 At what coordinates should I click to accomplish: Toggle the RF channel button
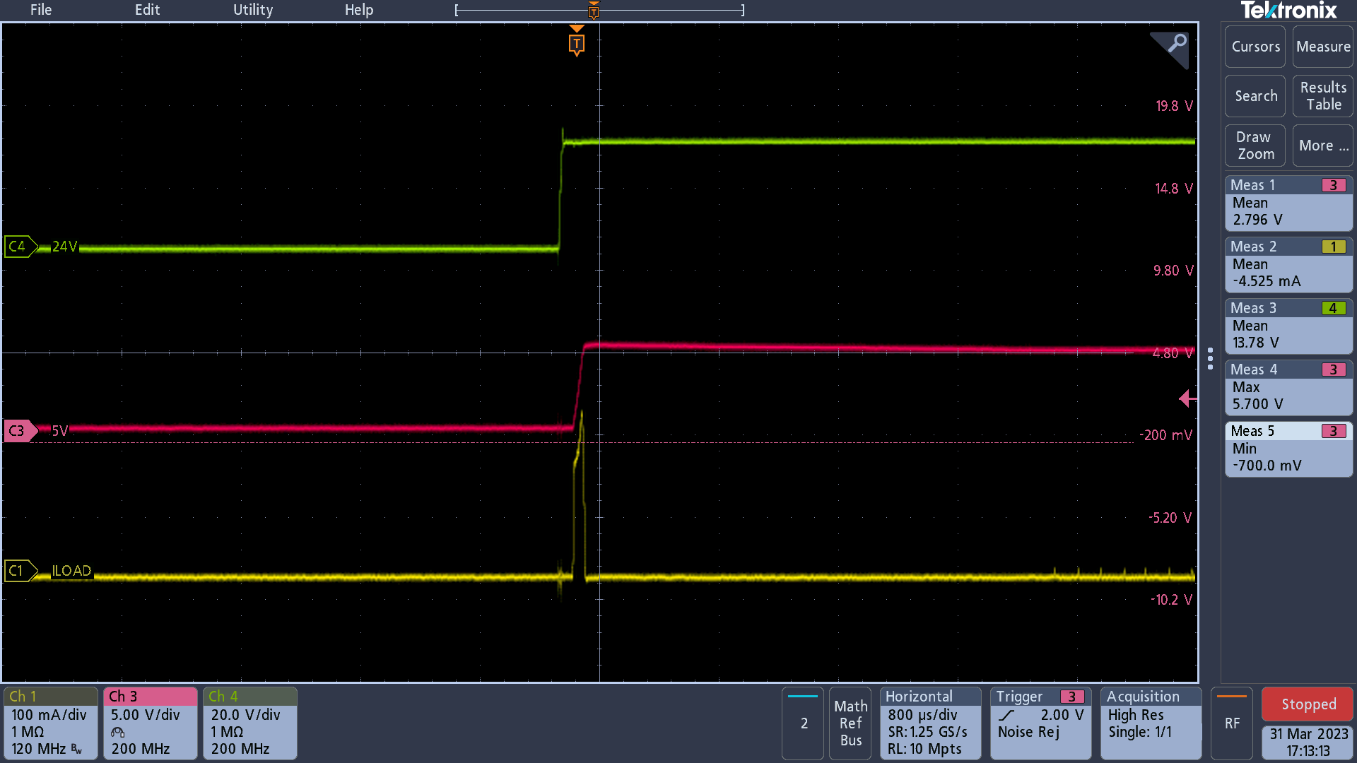point(1231,723)
